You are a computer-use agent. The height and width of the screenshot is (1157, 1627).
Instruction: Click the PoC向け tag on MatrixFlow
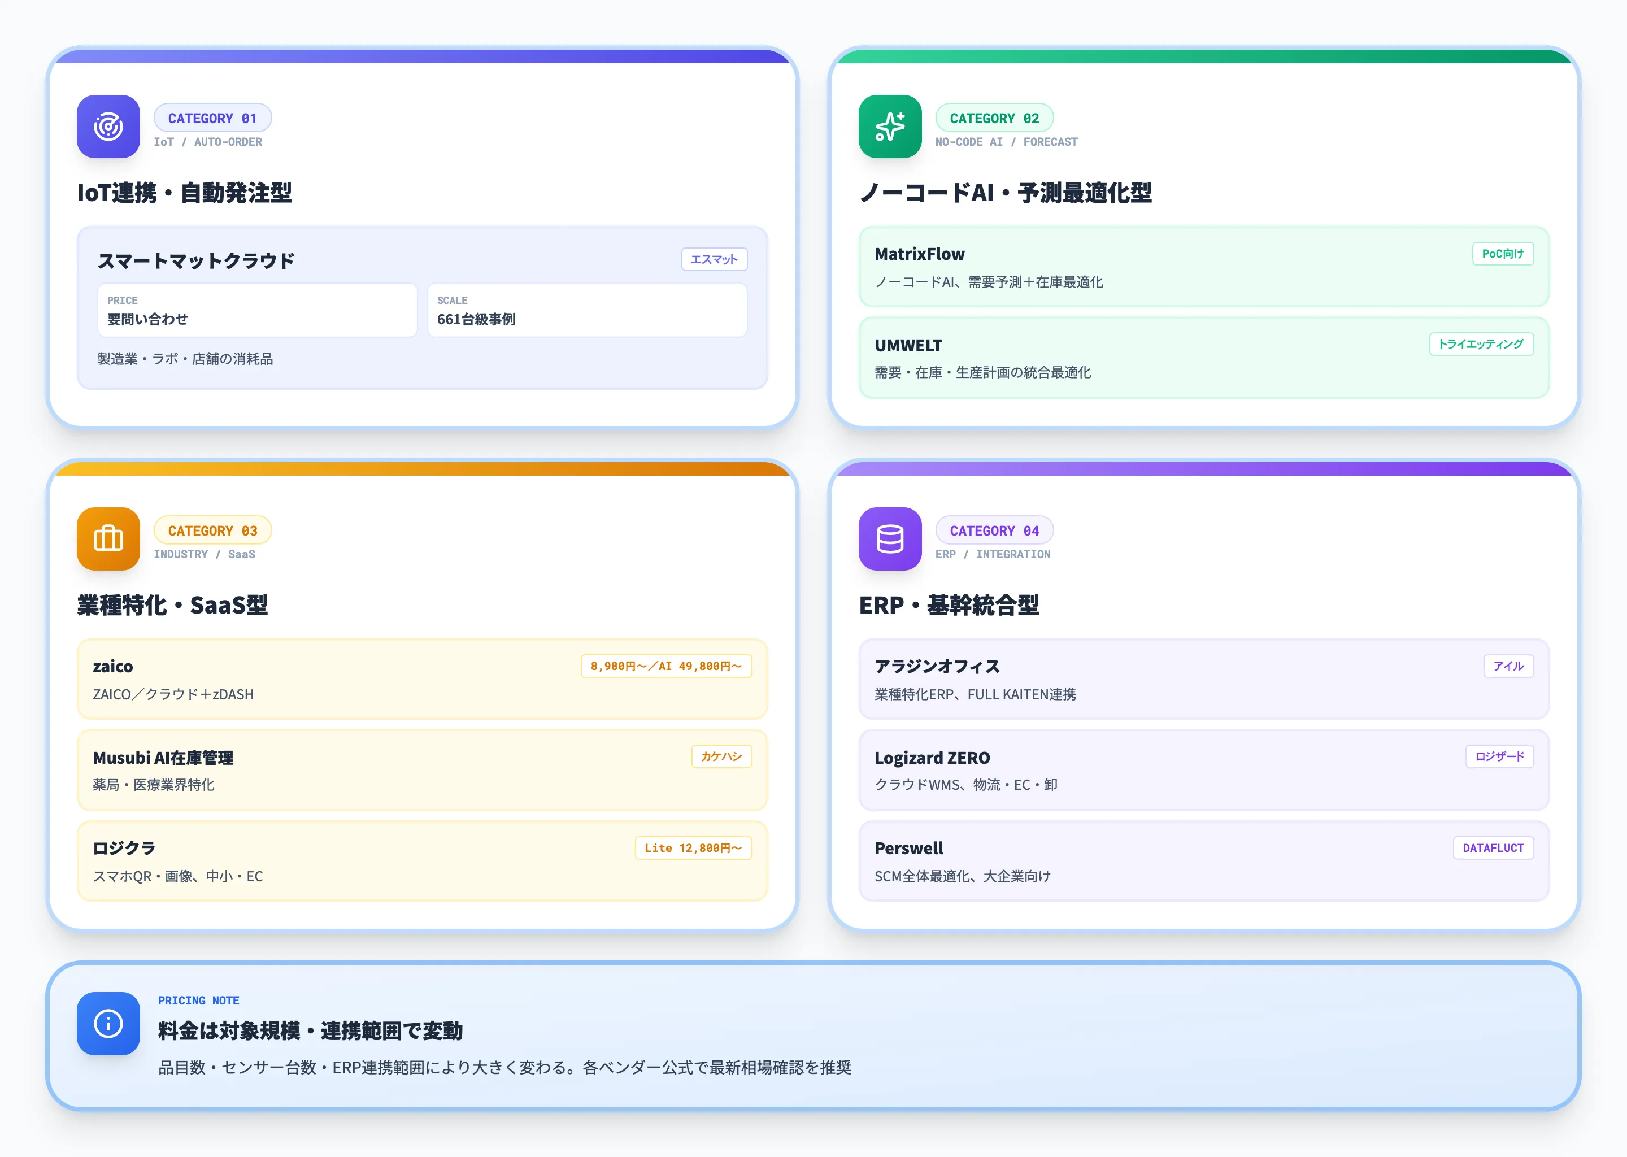[1503, 253]
